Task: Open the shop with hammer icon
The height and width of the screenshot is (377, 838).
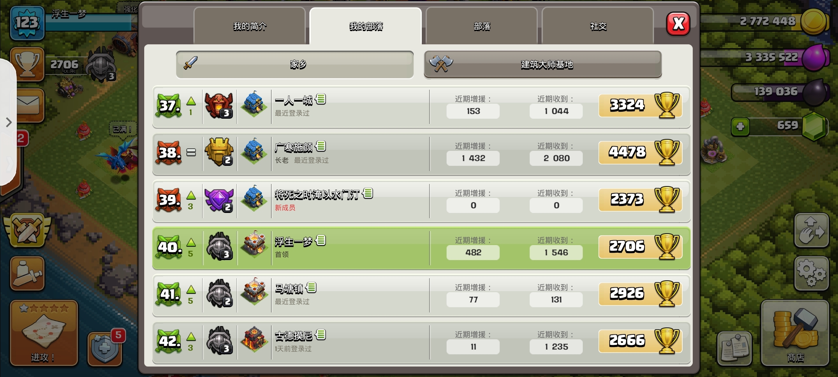Action: click(x=795, y=333)
